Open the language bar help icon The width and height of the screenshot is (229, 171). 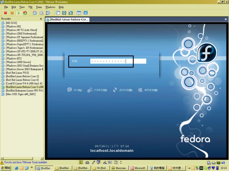(116, 162)
